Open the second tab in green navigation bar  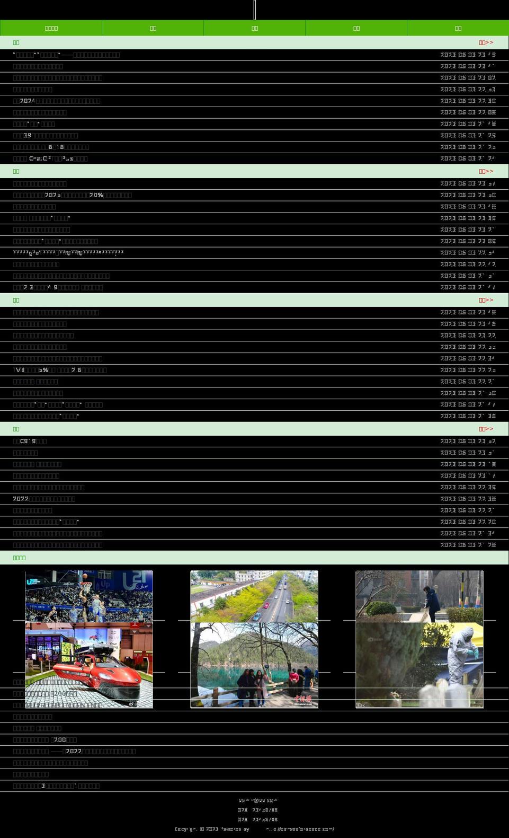tap(153, 28)
